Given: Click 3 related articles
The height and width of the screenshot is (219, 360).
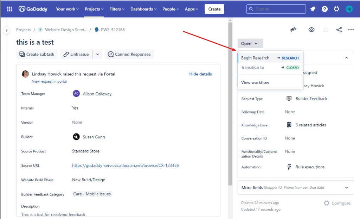Looking at the screenshot, I should [x=311, y=125].
